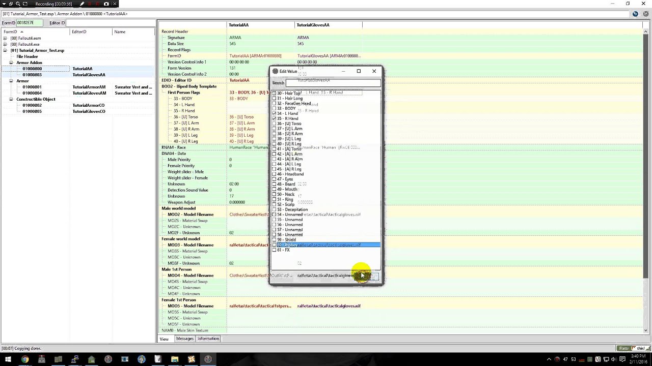Open Google Chrome from the taskbar
Image resolution: width=652 pixels, height=366 pixels.
[24, 359]
